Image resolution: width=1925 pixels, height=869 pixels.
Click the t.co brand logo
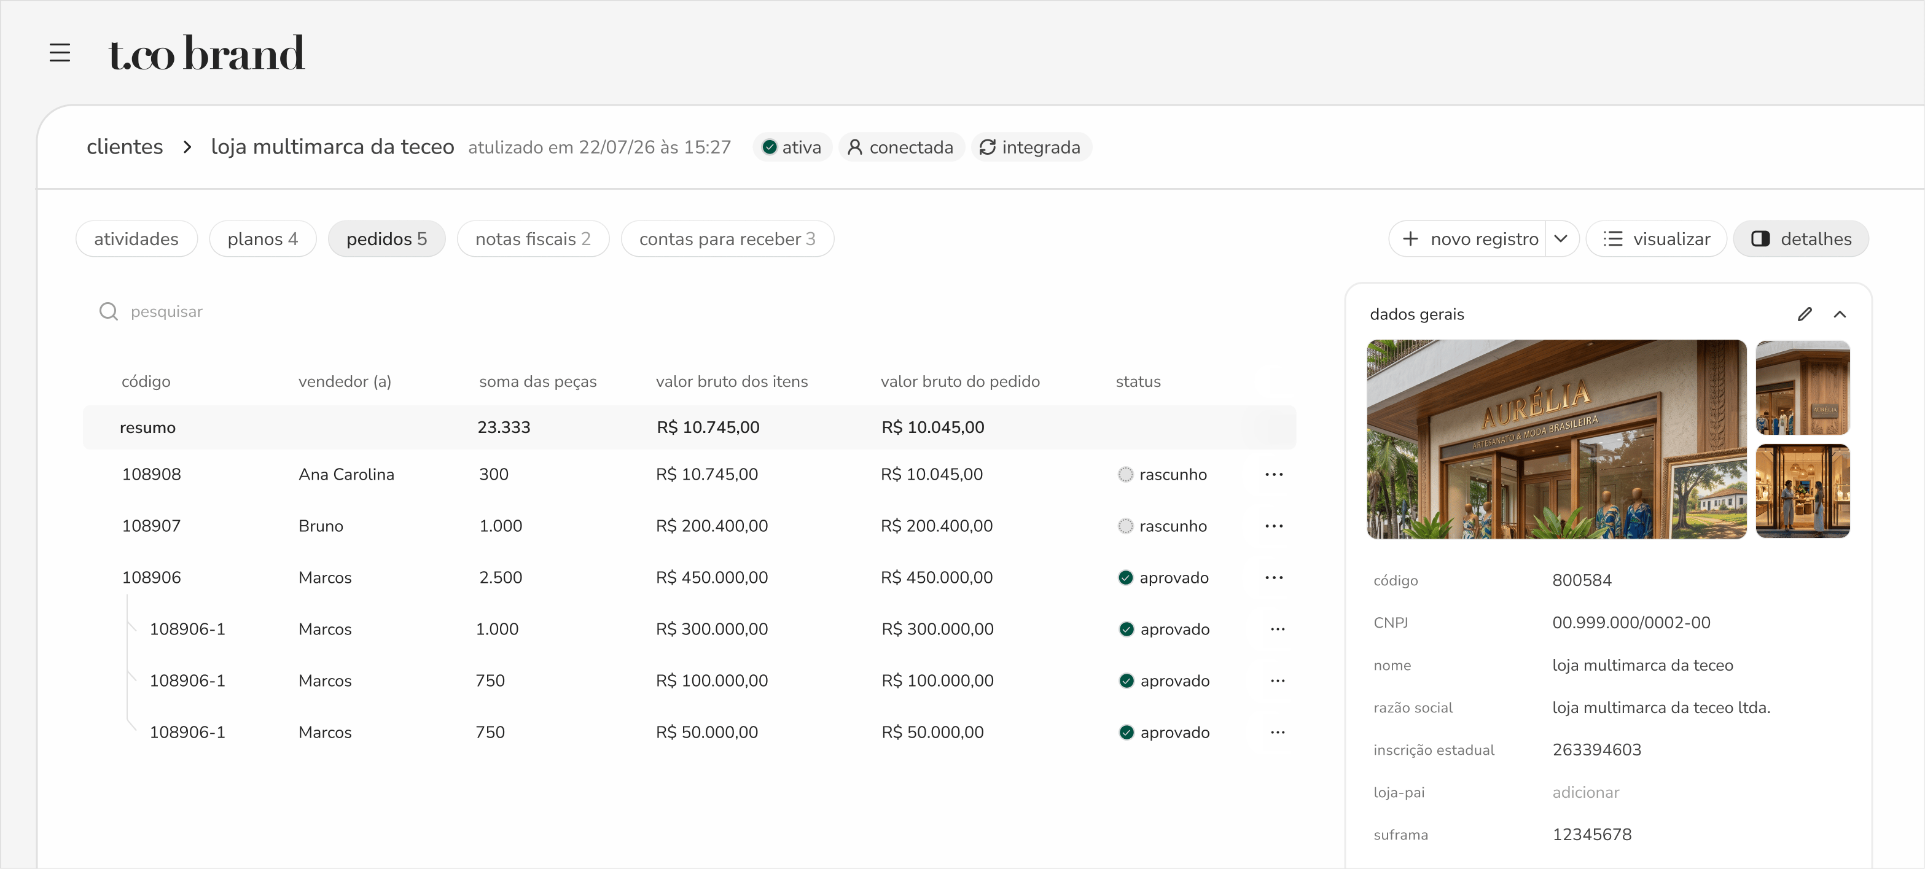pos(206,53)
